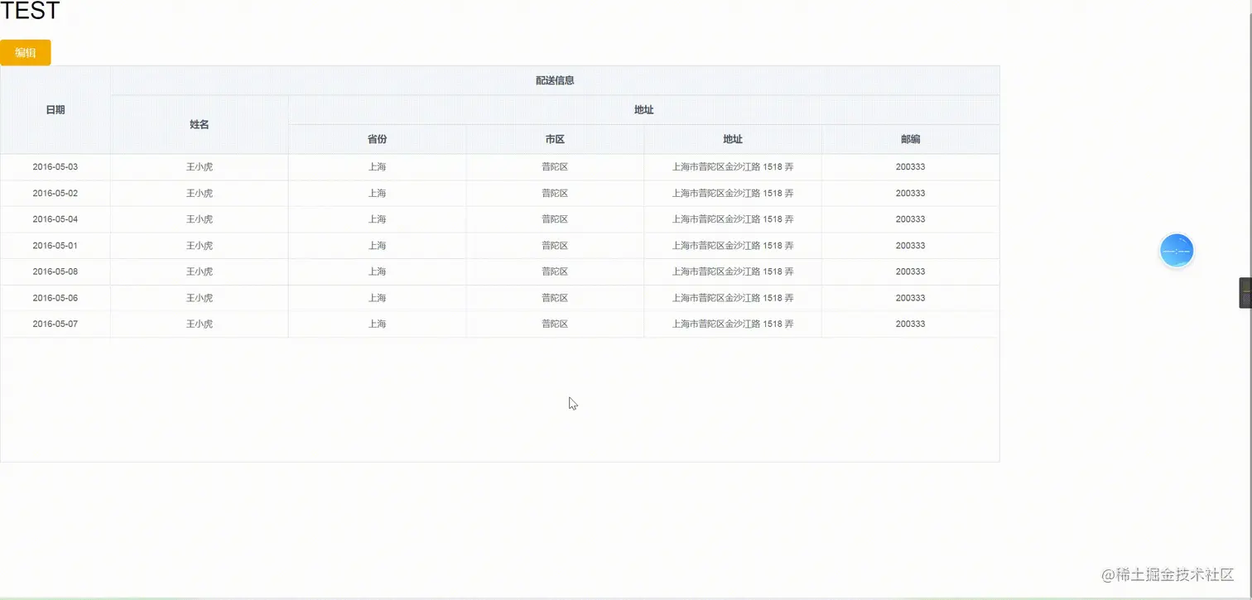This screenshot has height=600, width=1252.
Task: Select the date cell 2016-05-08
Action: pyautogui.click(x=55, y=271)
